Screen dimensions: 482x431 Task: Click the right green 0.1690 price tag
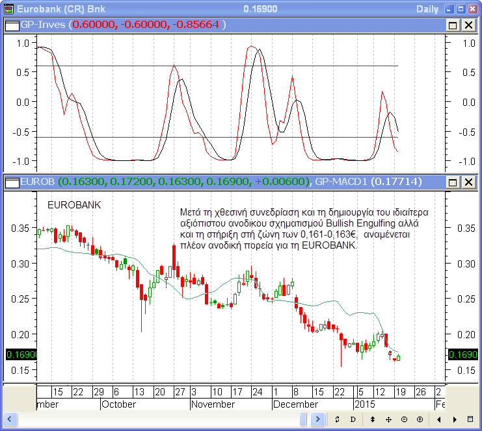(463, 354)
